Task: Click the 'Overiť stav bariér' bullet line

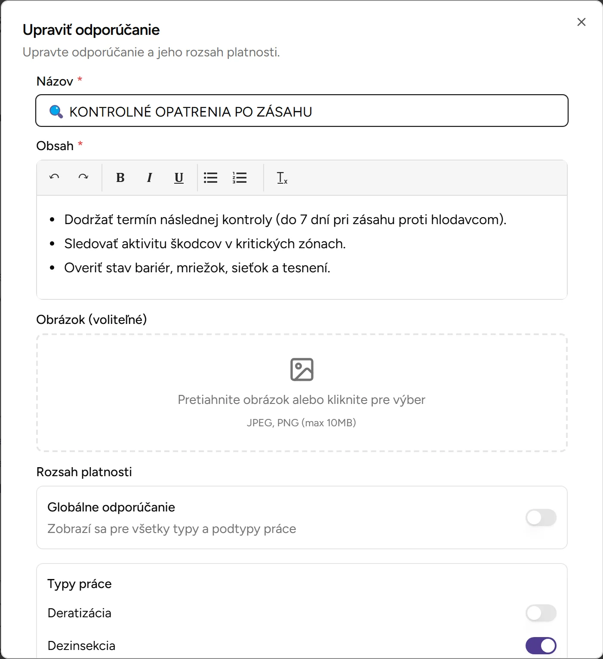Action: pyautogui.click(x=197, y=268)
